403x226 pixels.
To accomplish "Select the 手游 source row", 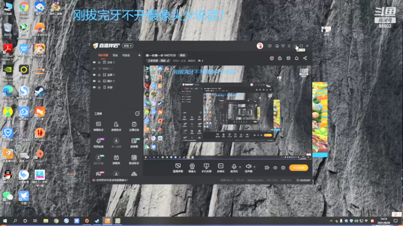I will (x=116, y=87).
